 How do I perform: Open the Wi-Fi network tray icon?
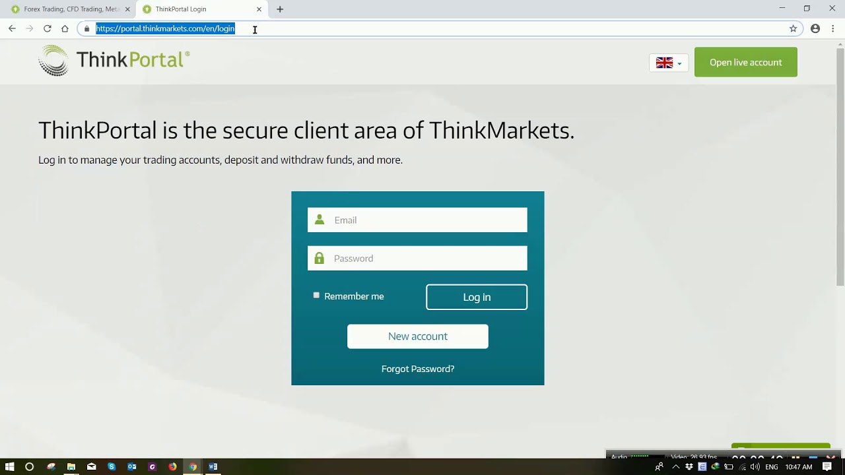pos(742,467)
